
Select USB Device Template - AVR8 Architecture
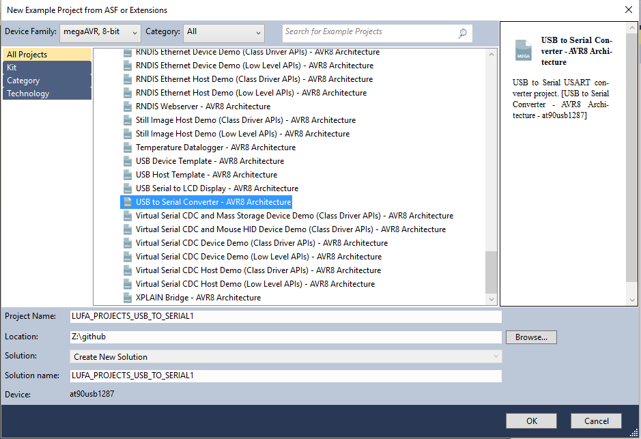(x=210, y=161)
